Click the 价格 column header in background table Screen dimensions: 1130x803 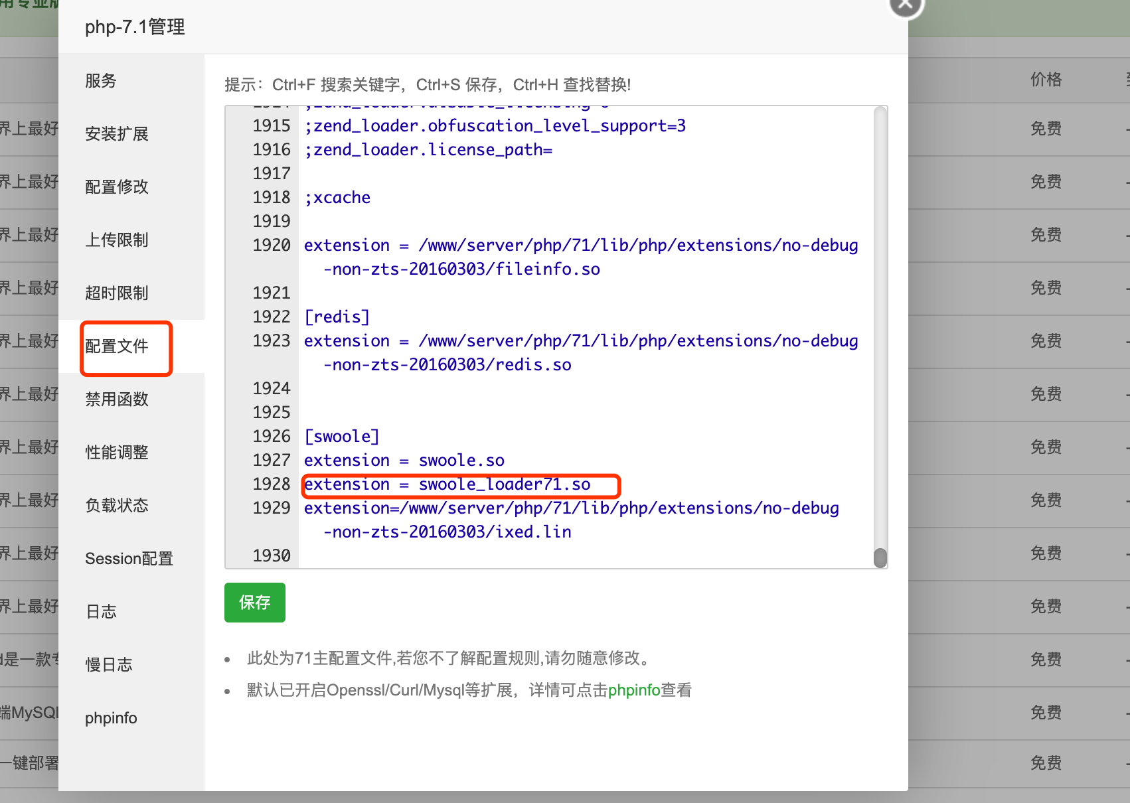tap(1046, 80)
